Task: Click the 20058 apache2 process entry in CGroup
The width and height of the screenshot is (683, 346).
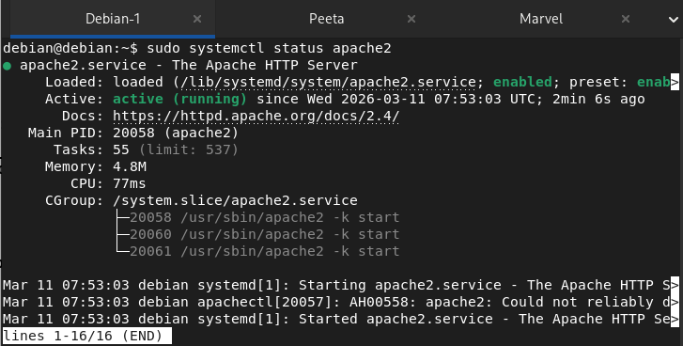Action: click(264, 217)
